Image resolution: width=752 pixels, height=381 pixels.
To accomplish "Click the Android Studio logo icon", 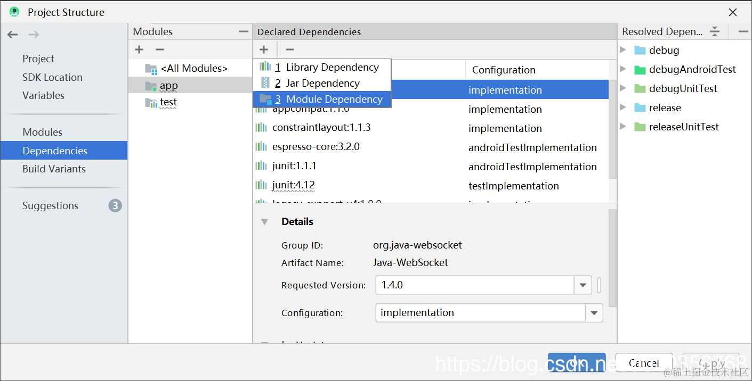I will click(x=14, y=12).
